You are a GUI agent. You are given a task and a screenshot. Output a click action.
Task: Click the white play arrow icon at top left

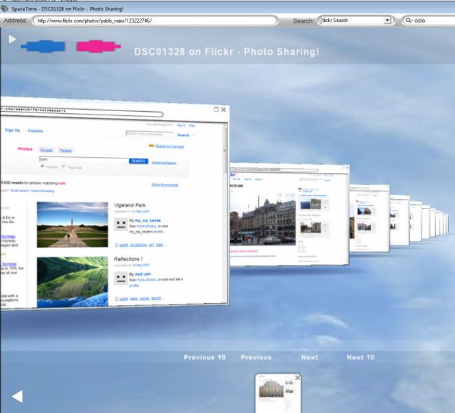tap(12, 39)
